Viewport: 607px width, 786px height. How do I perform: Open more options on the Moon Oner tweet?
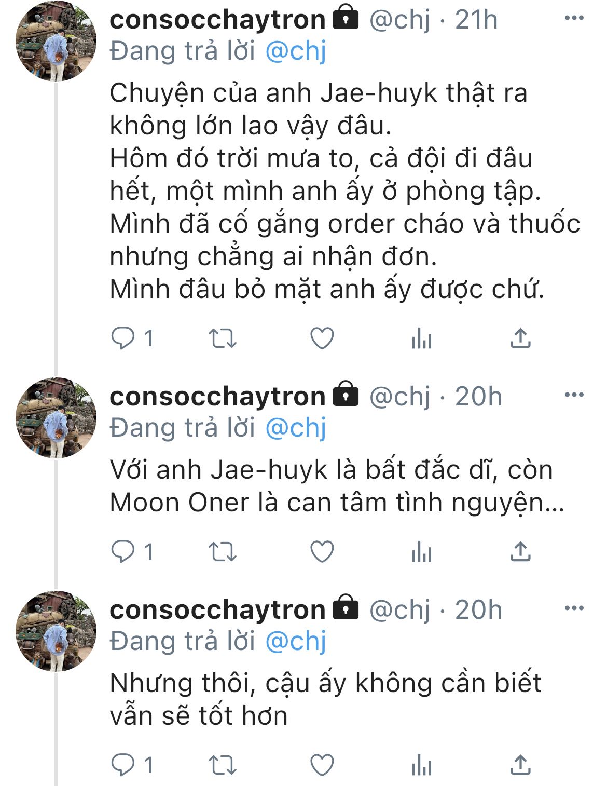click(574, 396)
